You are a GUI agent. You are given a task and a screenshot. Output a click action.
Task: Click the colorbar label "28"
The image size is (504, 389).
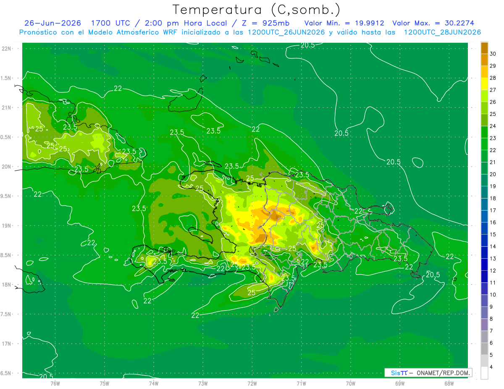pos(493,78)
